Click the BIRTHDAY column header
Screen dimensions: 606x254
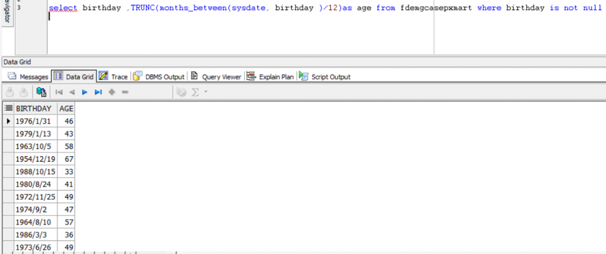36,108
